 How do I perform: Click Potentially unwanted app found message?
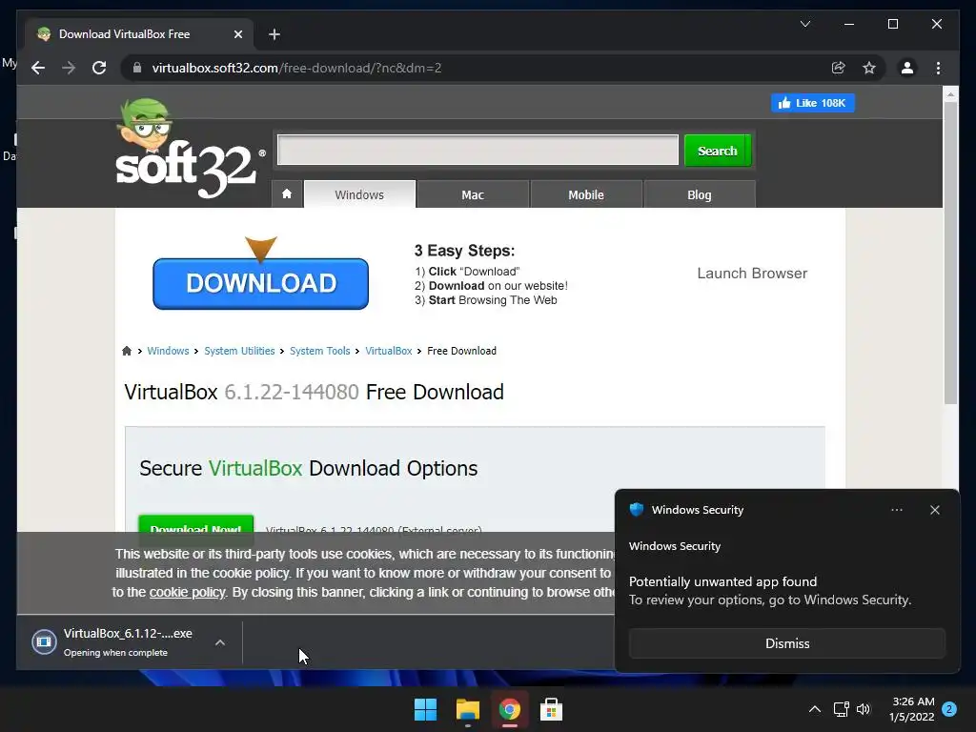point(722,581)
